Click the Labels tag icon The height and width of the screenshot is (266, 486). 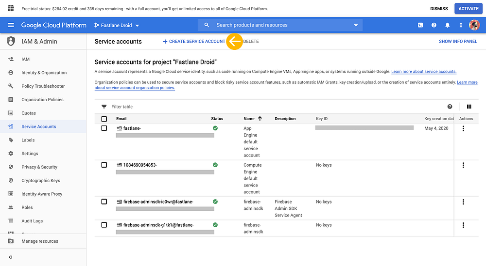point(11,140)
